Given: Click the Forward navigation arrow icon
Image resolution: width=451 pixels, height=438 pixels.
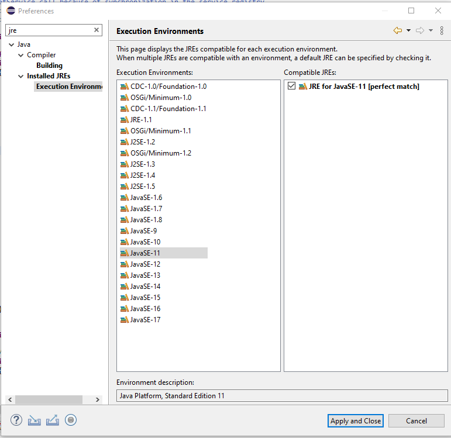Looking at the screenshot, I should [x=420, y=30].
